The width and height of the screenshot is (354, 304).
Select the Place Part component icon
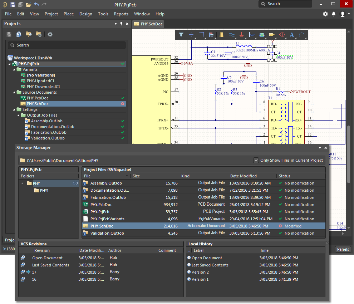click(221, 35)
